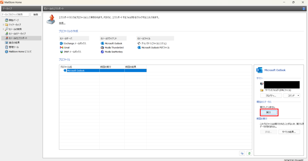Click the すべての結果... button
The width and height of the screenshot is (308, 161).
289,132
